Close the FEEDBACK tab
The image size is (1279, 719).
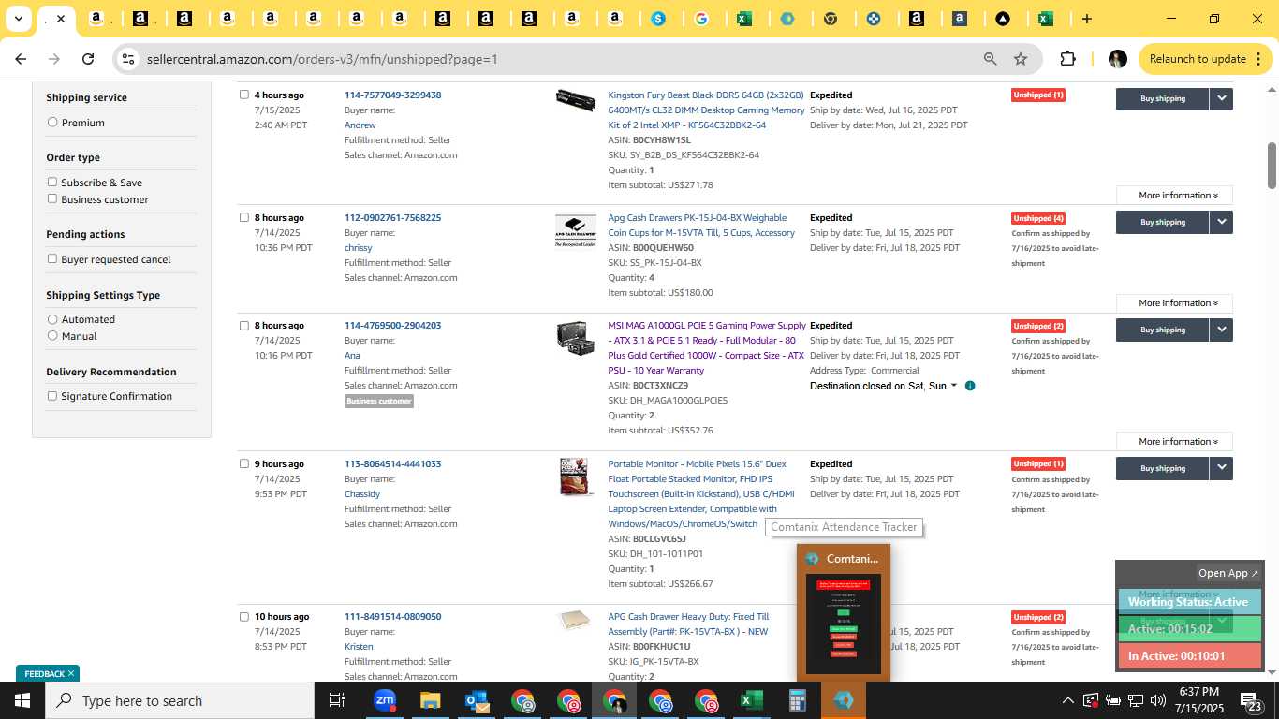pyautogui.click(x=70, y=673)
